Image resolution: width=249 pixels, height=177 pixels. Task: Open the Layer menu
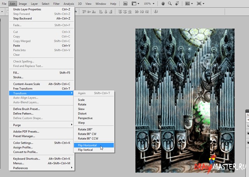pos(34,4)
